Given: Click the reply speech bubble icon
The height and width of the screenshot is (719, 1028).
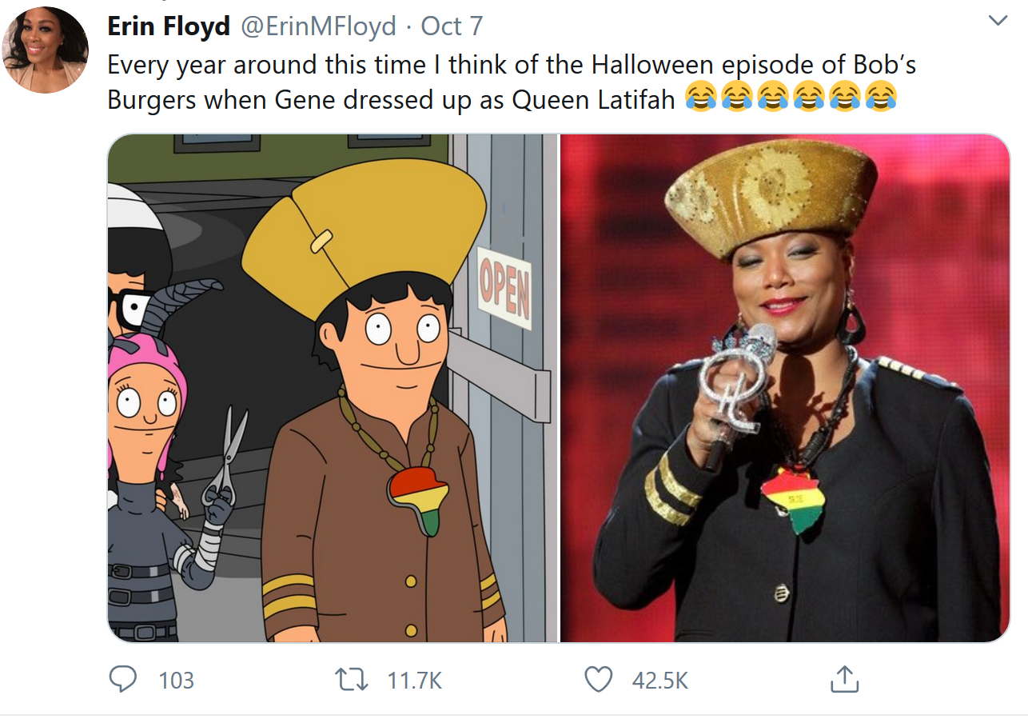Looking at the screenshot, I should pyautogui.click(x=123, y=680).
